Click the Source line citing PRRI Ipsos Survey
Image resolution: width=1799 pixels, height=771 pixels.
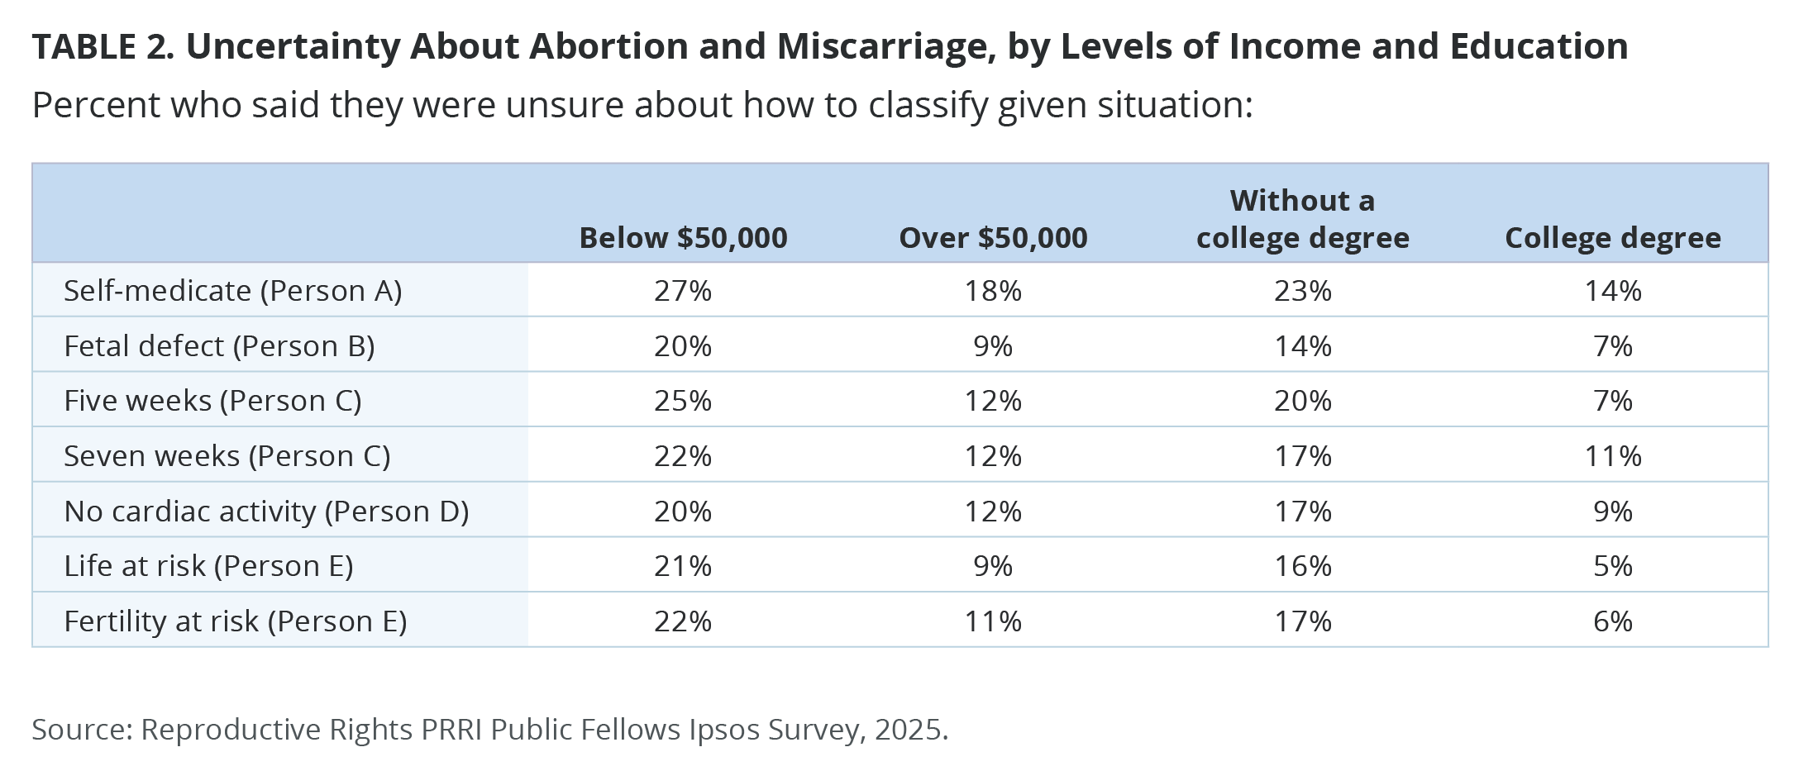pyautogui.click(x=489, y=730)
